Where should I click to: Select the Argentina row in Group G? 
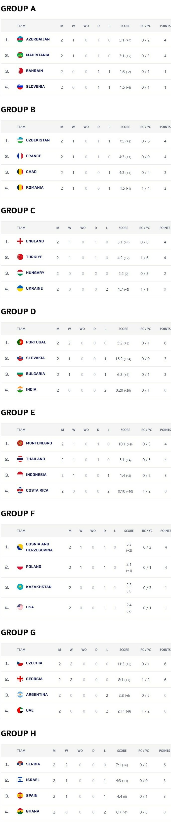coord(85,695)
